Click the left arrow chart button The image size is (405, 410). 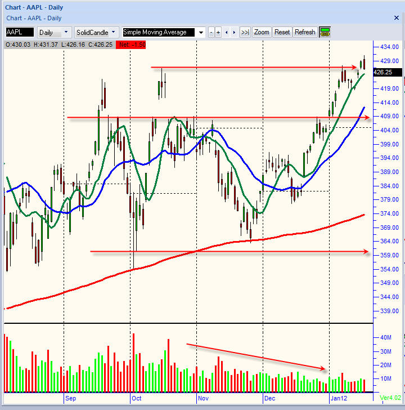click(x=226, y=33)
